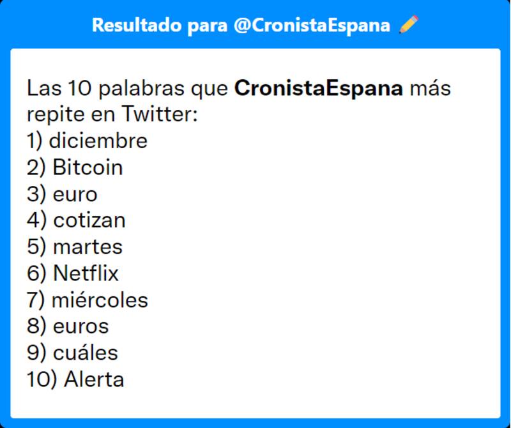Click the "Las 10 palabras que" text
Viewport: 511px width, 428px height.
pyautogui.click(x=128, y=88)
